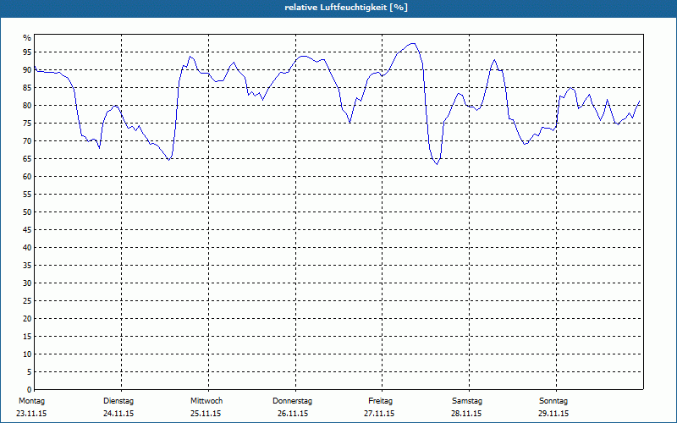The height and width of the screenshot is (423, 677).
Task: Click the date '25.11.15'
Action: click(206, 414)
